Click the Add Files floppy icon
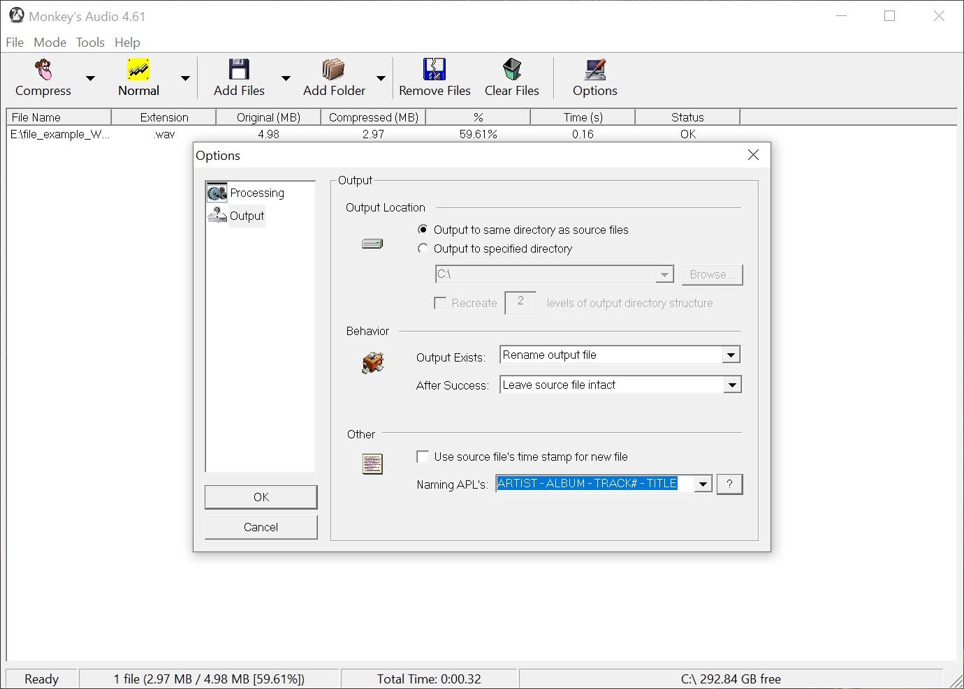 (x=239, y=70)
